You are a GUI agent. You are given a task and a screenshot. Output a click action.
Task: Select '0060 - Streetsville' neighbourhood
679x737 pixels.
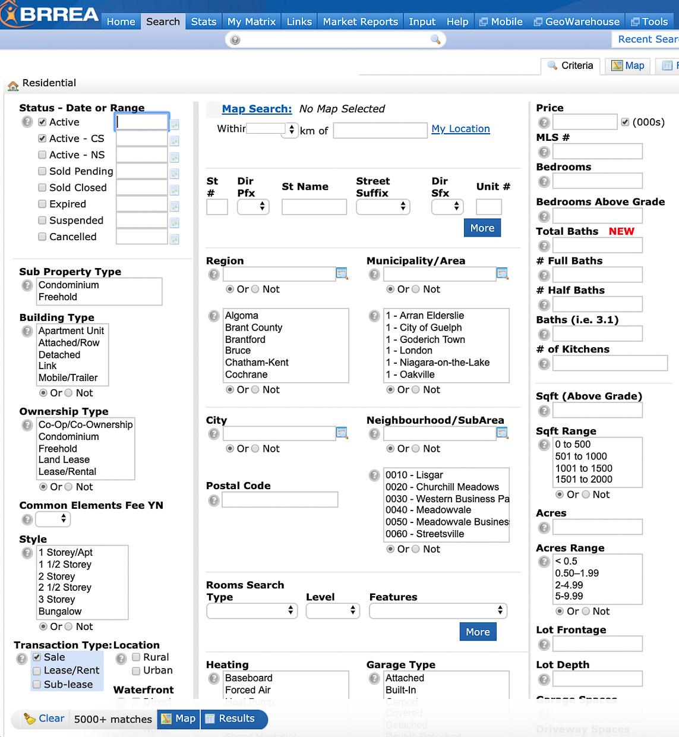(x=425, y=534)
